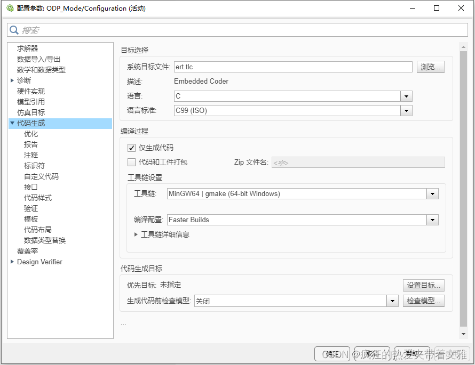
Task: Click the vertical scrollbar thumb
Action: pos(463,189)
